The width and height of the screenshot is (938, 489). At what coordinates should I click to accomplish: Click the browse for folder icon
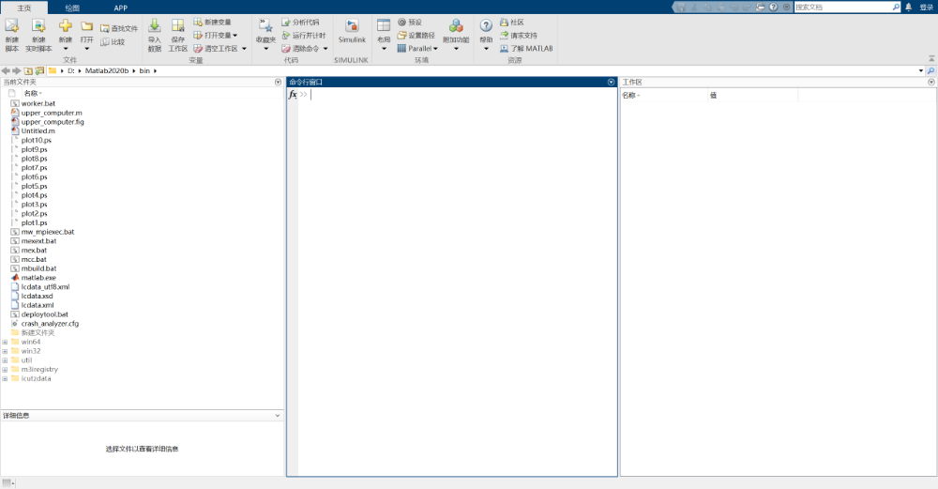coord(39,70)
